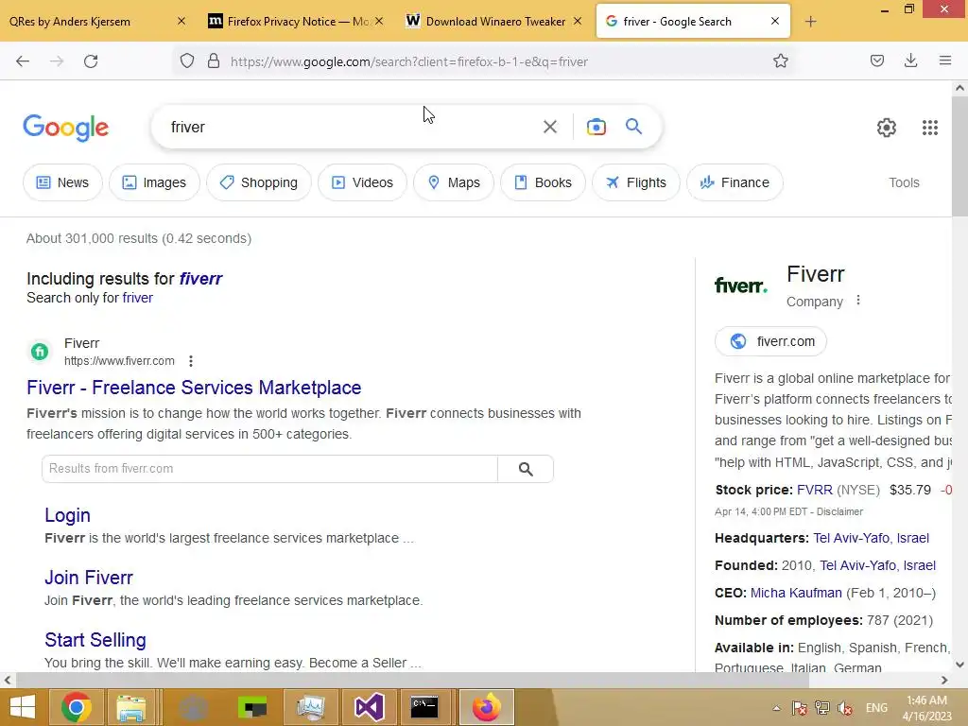Filter results by Flights
This screenshot has width=968, height=726.
point(636,182)
